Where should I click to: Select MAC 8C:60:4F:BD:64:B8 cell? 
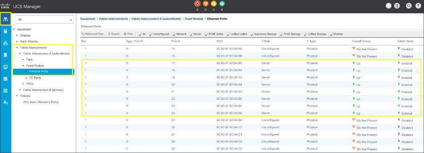(x=229, y=113)
